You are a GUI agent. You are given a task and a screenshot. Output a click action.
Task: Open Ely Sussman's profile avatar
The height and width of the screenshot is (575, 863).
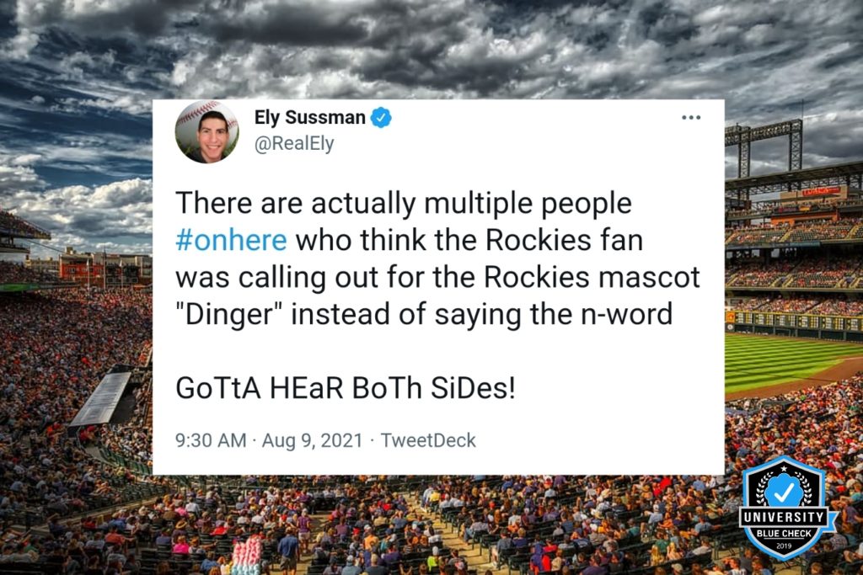click(207, 132)
